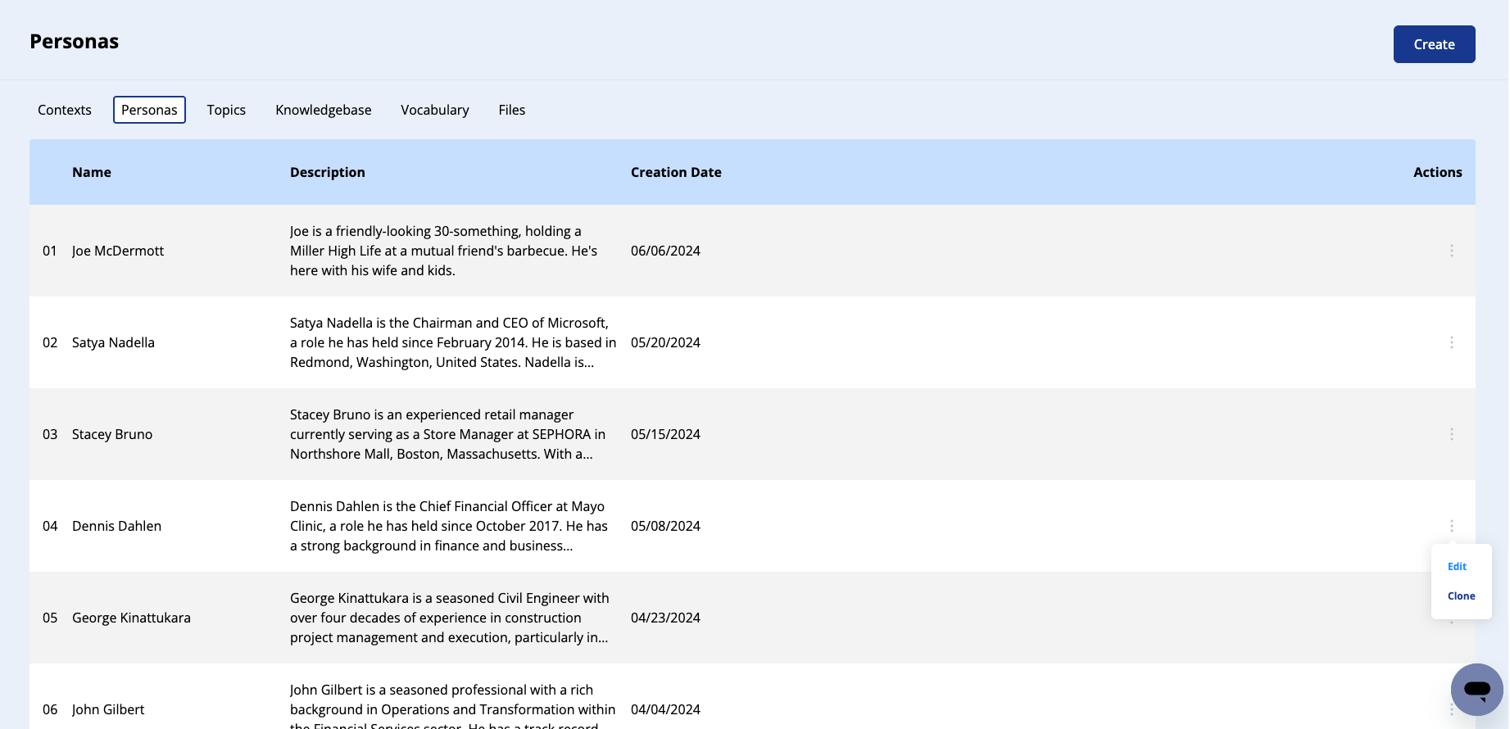Choose Clone in the actions popup
The height and width of the screenshot is (729, 1510).
pyautogui.click(x=1461, y=596)
